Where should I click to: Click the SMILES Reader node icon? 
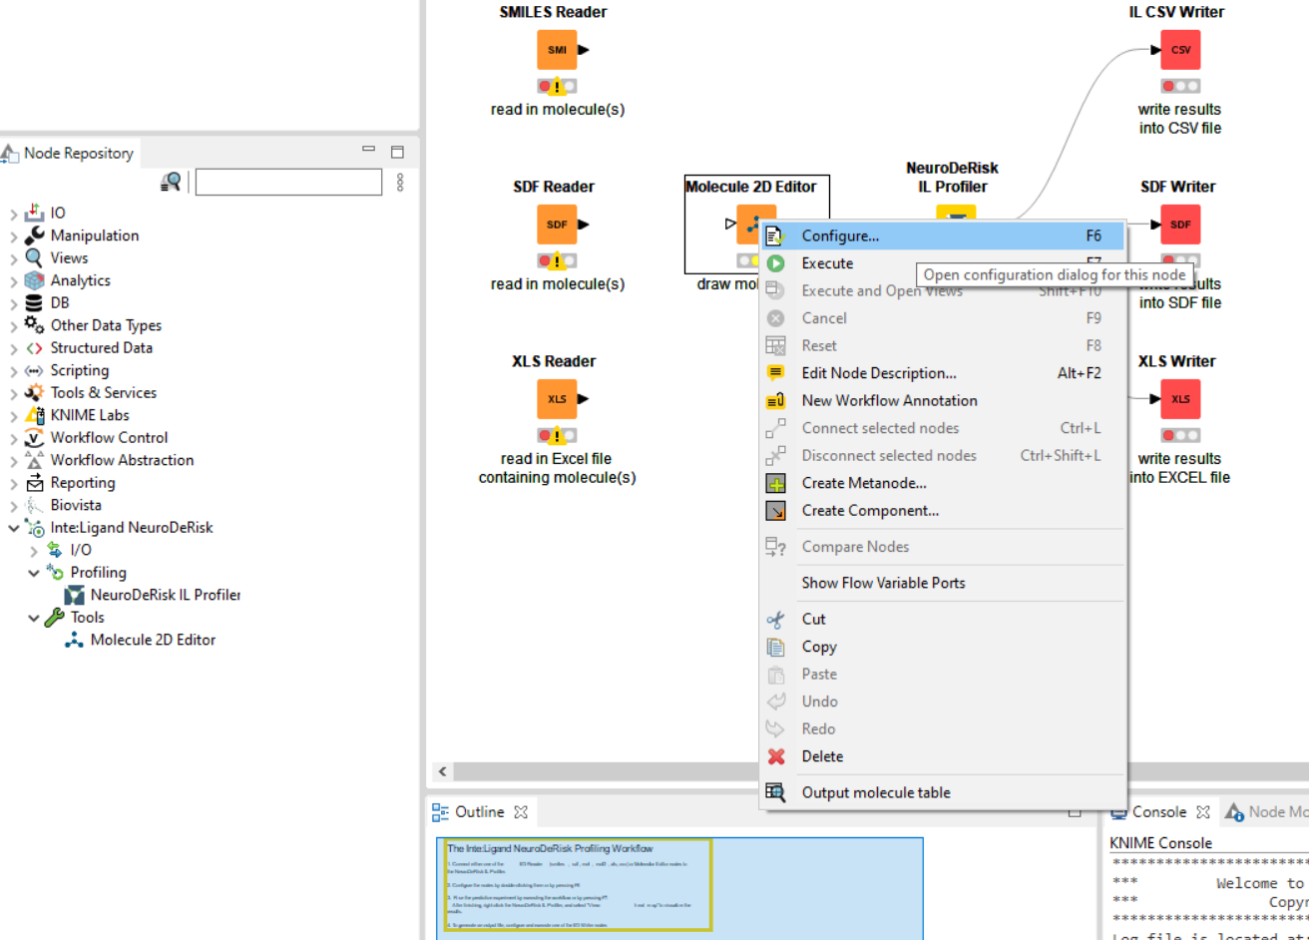coord(557,50)
